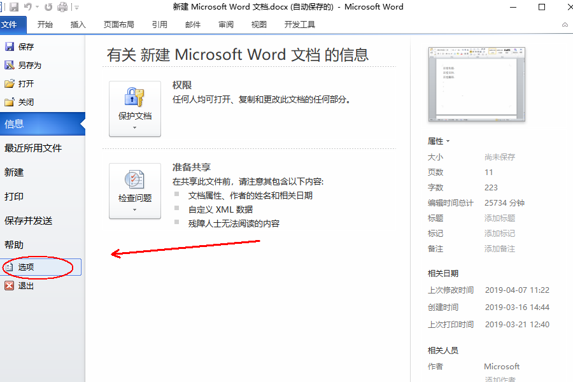Click the 上次打印时间 value 2019-03-21 12:40
The height and width of the screenshot is (382, 573).
(517, 325)
